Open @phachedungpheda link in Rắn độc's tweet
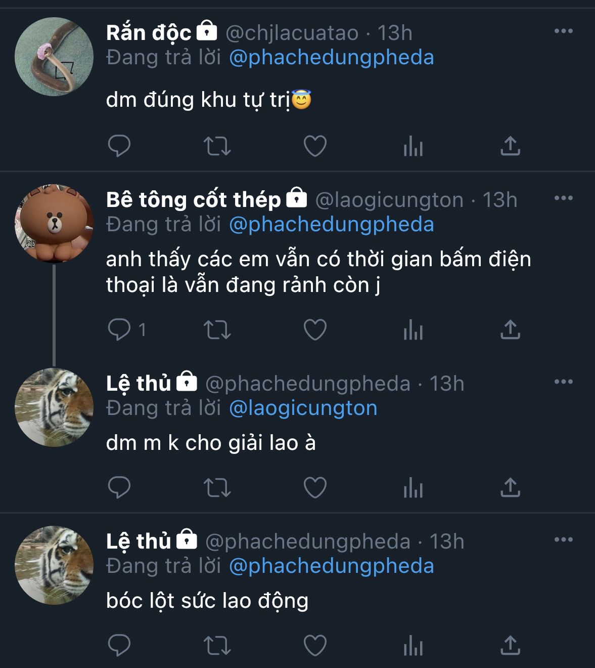The height and width of the screenshot is (668, 595). pos(332,58)
